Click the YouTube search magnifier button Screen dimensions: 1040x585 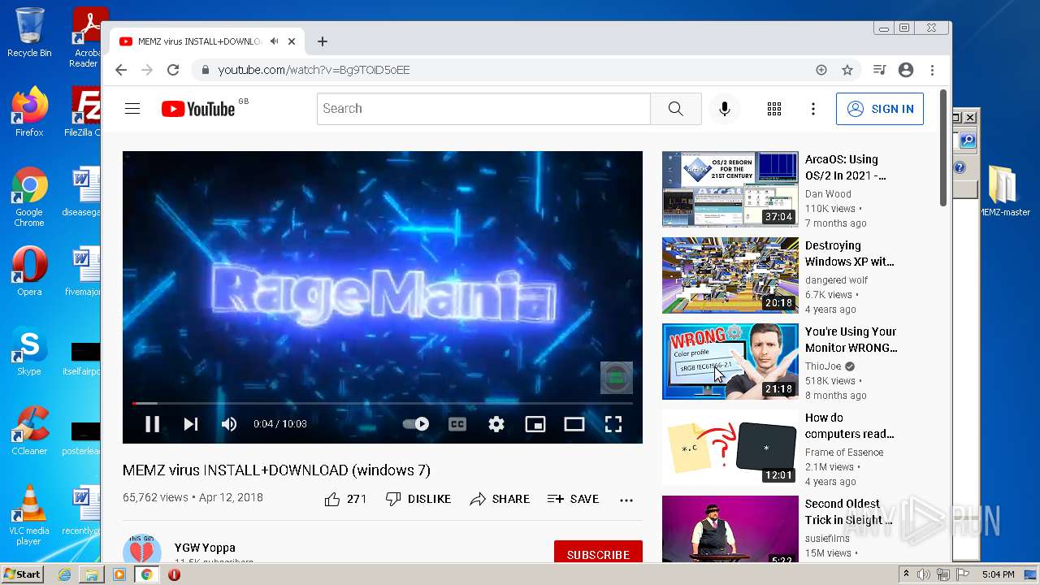pyautogui.click(x=676, y=109)
